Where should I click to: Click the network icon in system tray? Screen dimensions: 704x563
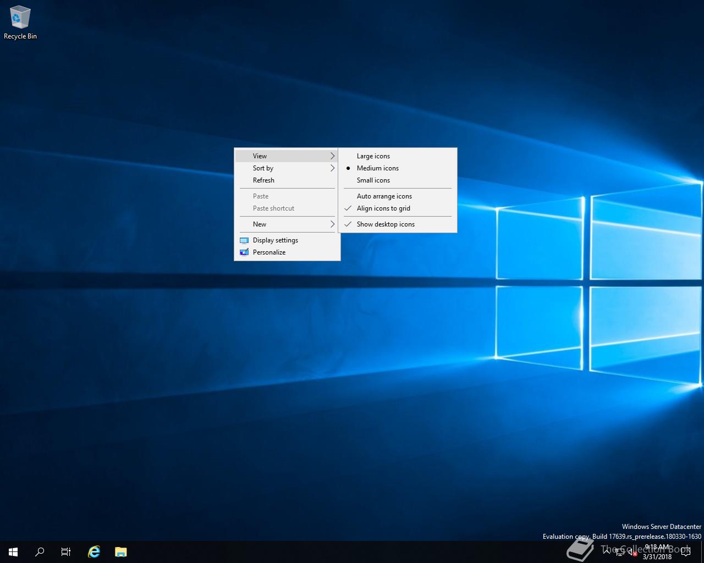pos(620,552)
